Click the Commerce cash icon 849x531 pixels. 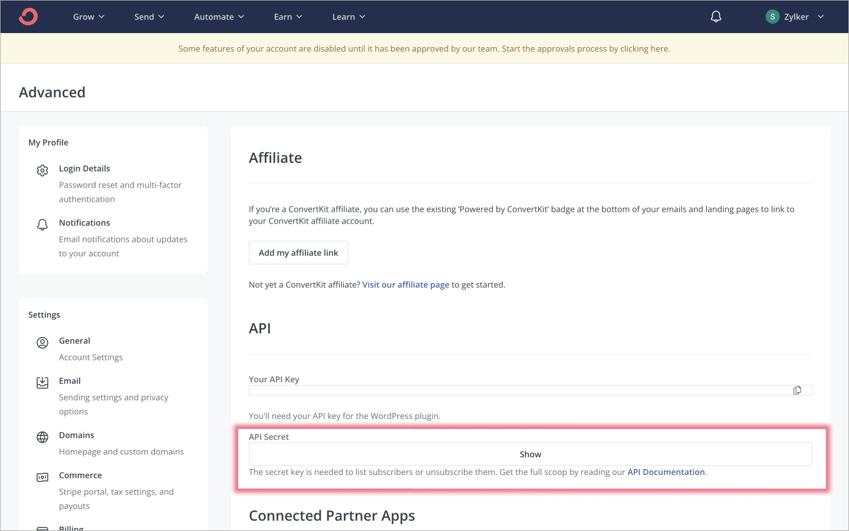pos(42,477)
